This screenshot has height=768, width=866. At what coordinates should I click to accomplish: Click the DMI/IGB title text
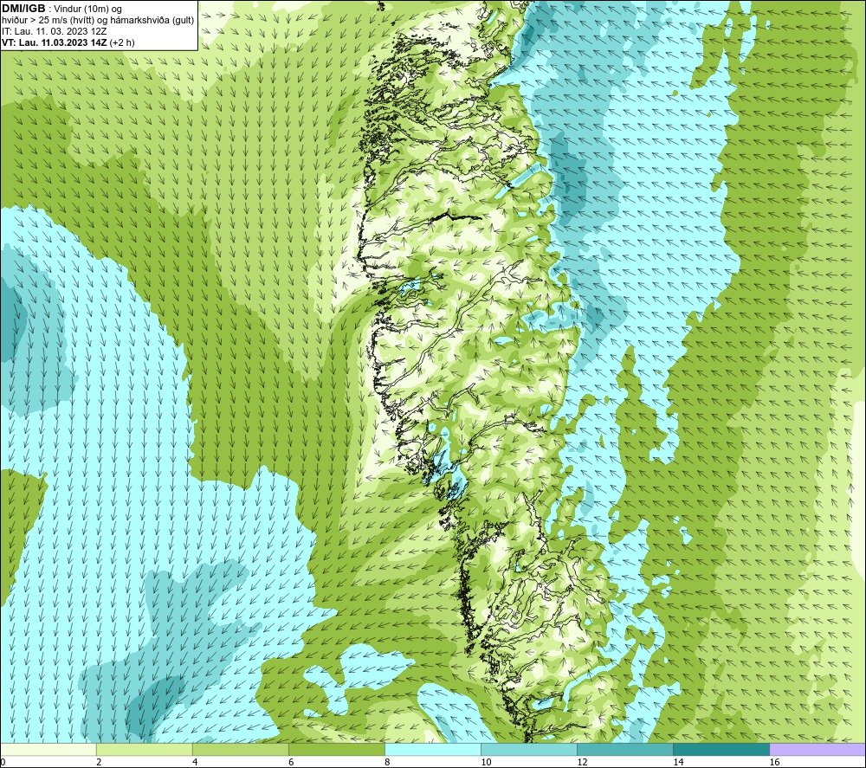23,9
